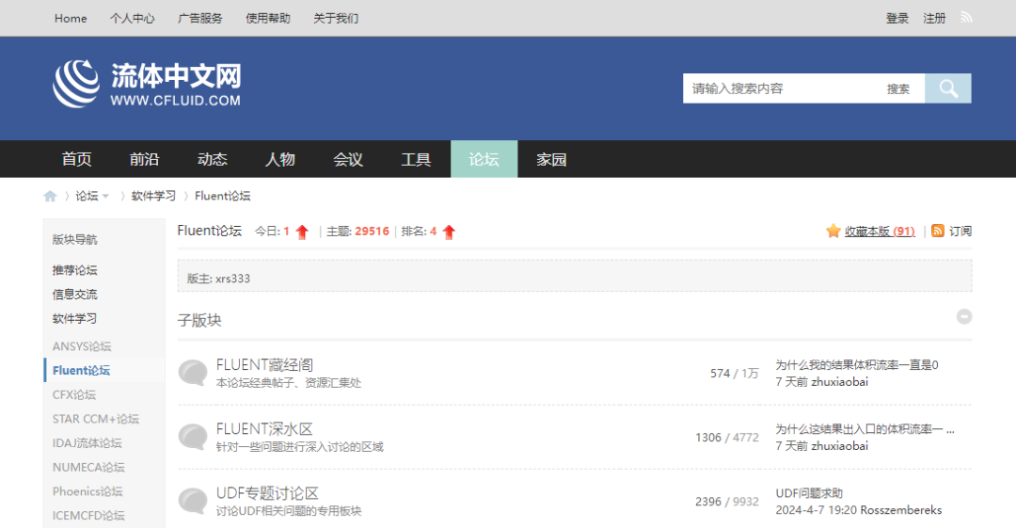This screenshot has height=528, width=1016.
Task: Open the UDF专题讨论区 subforum title
Action: click(x=267, y=493)
